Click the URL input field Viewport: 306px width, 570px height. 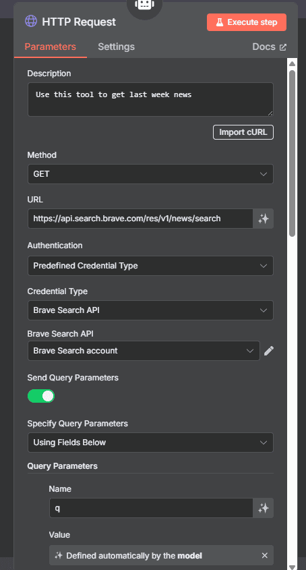coord(140,219)
